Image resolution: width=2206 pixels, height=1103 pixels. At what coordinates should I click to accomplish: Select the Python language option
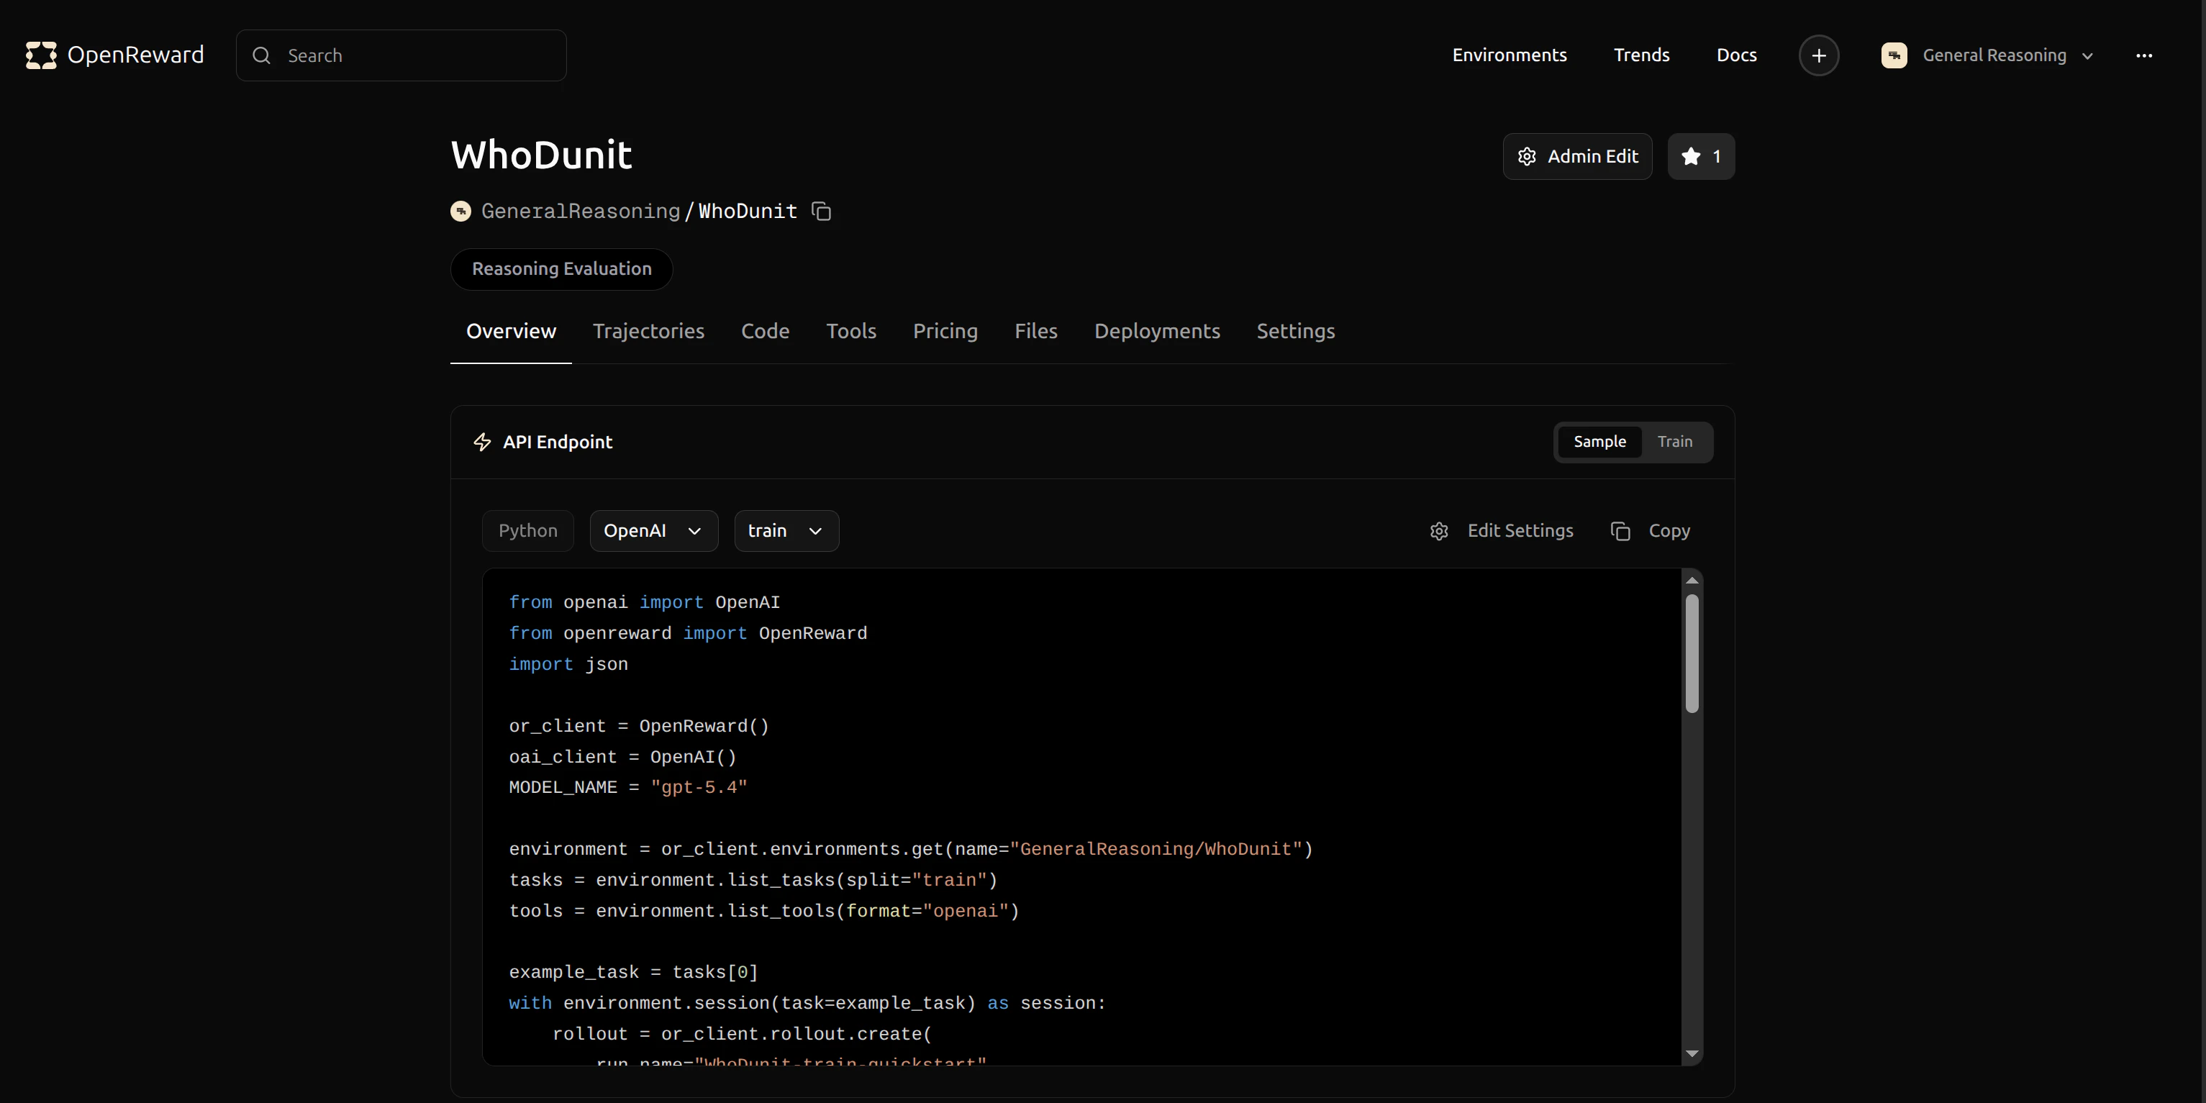pyautogui.click(x=527, y=531)
